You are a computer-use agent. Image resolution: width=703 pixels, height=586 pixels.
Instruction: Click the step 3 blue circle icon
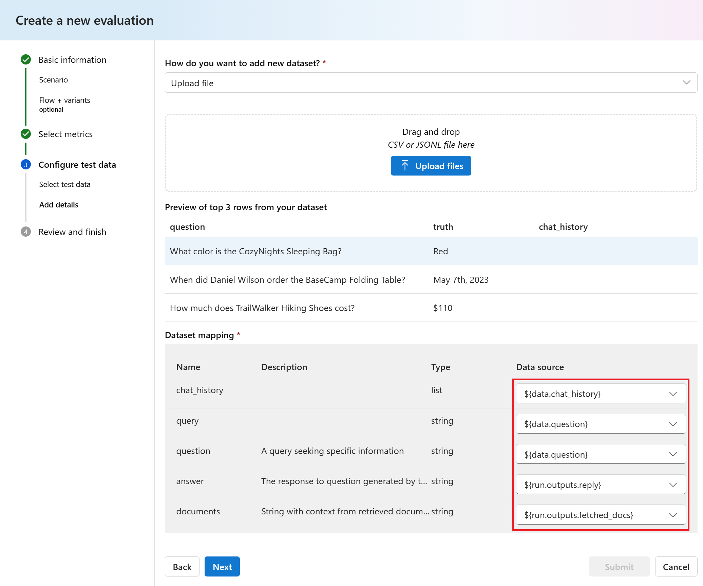pos(26,165)
